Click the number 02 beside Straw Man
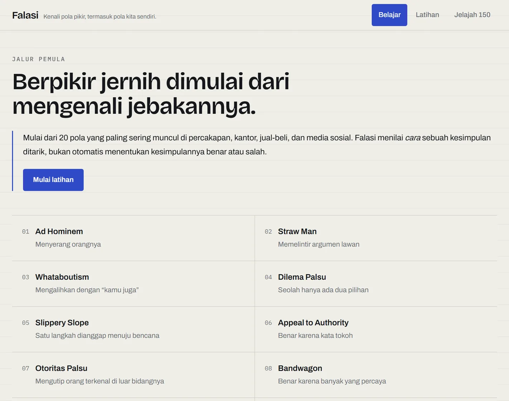 268,232
